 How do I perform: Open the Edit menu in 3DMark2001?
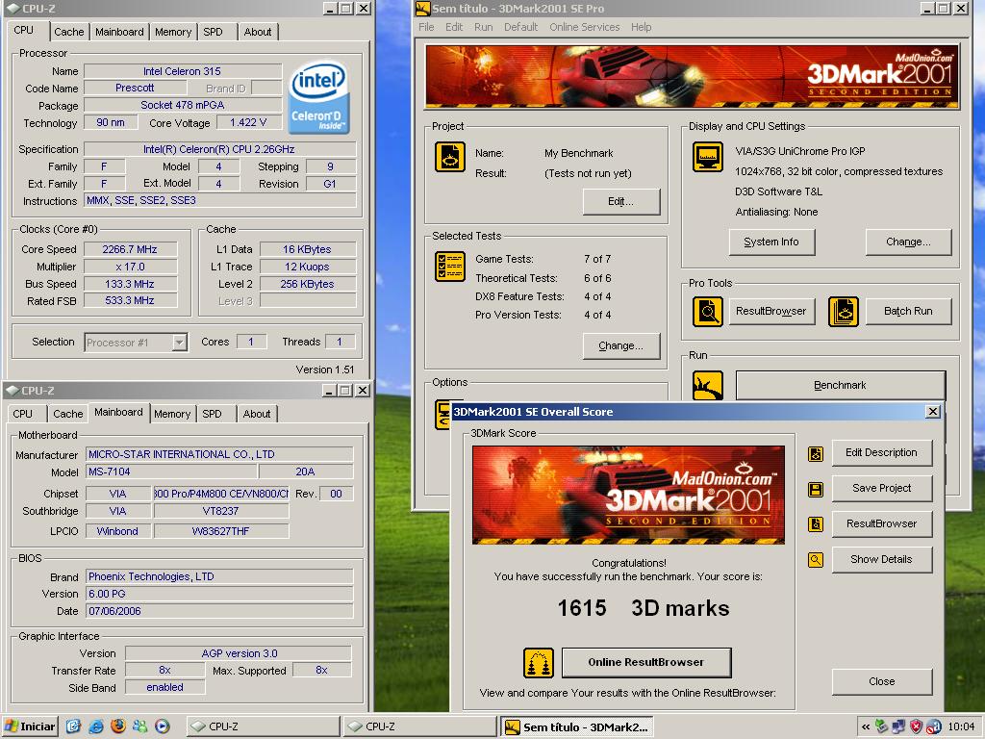click(454, 27)
